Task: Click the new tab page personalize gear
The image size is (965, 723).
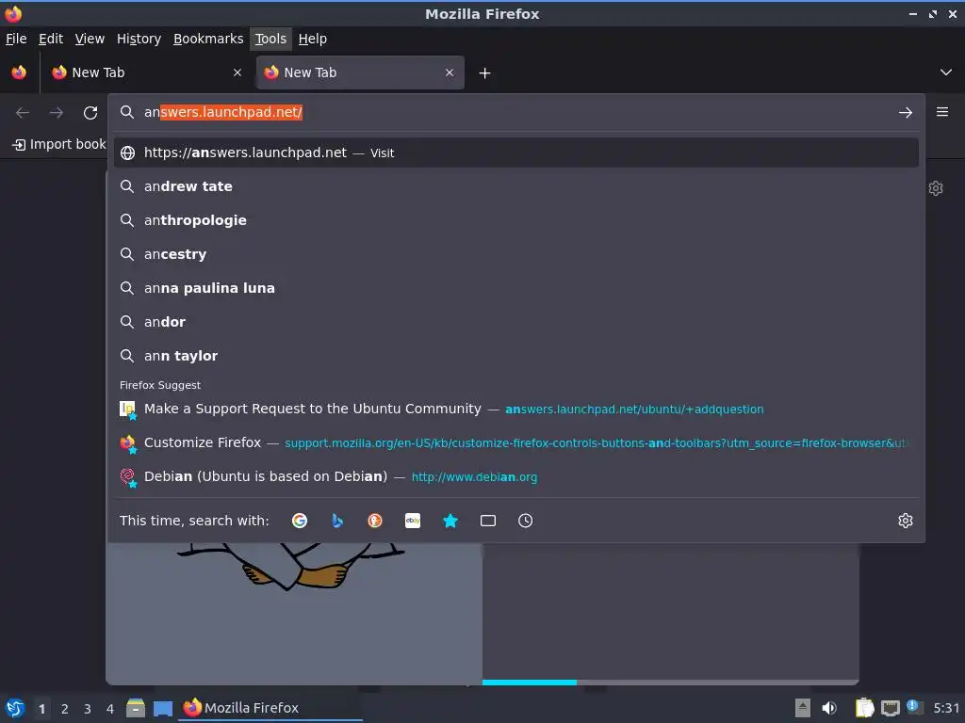Action: pos(936,188)
